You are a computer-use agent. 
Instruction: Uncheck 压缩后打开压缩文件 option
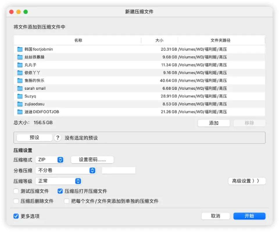click(x=60, y=191)
